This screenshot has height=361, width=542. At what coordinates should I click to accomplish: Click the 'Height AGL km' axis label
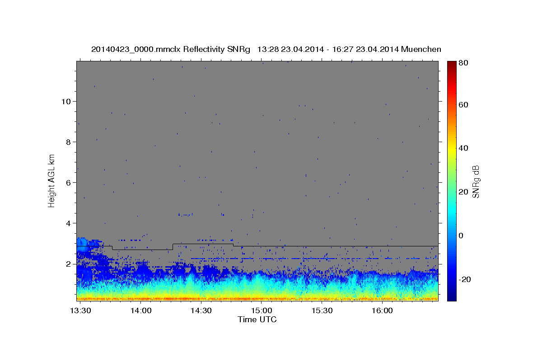(52, 180)
